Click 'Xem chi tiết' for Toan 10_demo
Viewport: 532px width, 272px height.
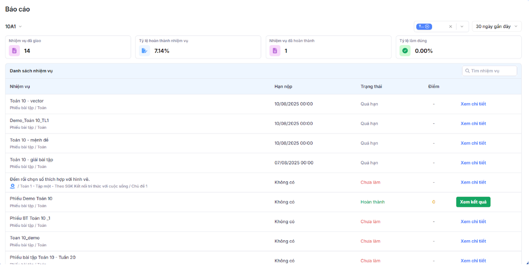pyautogui.click(x=473, y=241)
